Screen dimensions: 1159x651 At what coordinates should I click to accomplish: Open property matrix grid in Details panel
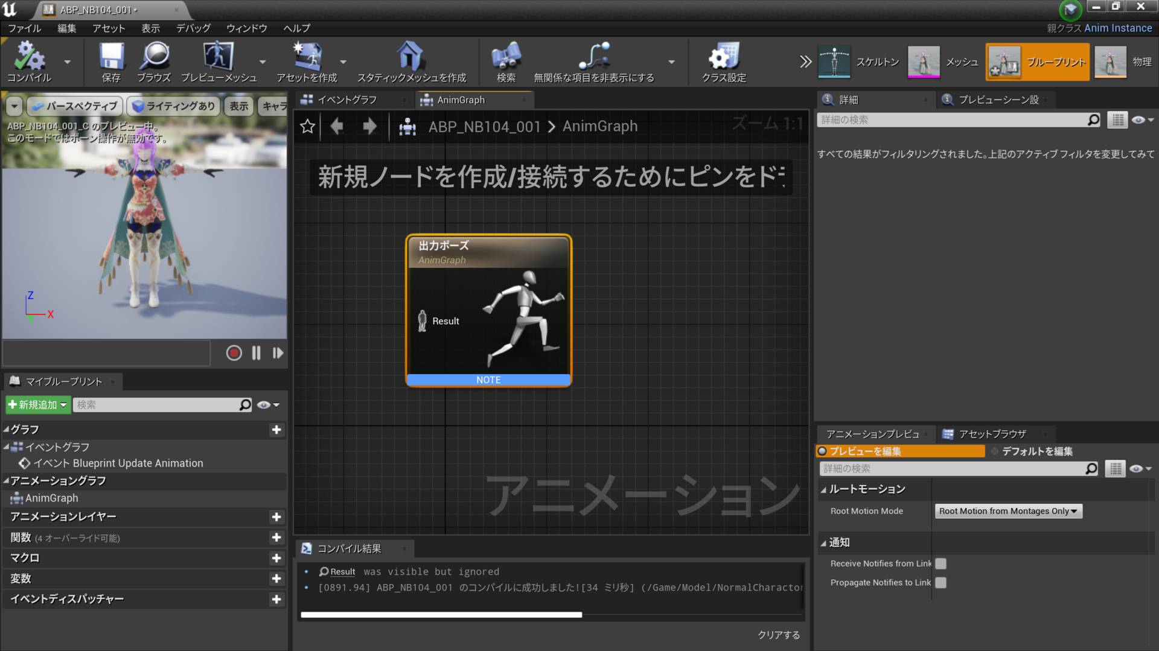pyautogui.click(x=1117, y=120)
